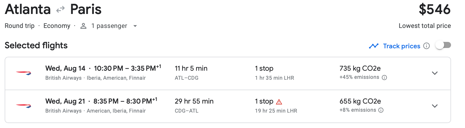The image size is (465, 128).
Task: Click the info icon beside +8% emissions
Action: 381,110
